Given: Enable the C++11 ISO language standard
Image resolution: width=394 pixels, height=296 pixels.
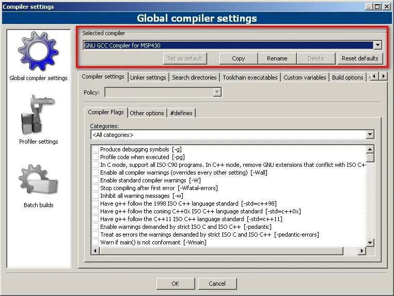Looking at the screenshot, I should click(x=95, y=219).
